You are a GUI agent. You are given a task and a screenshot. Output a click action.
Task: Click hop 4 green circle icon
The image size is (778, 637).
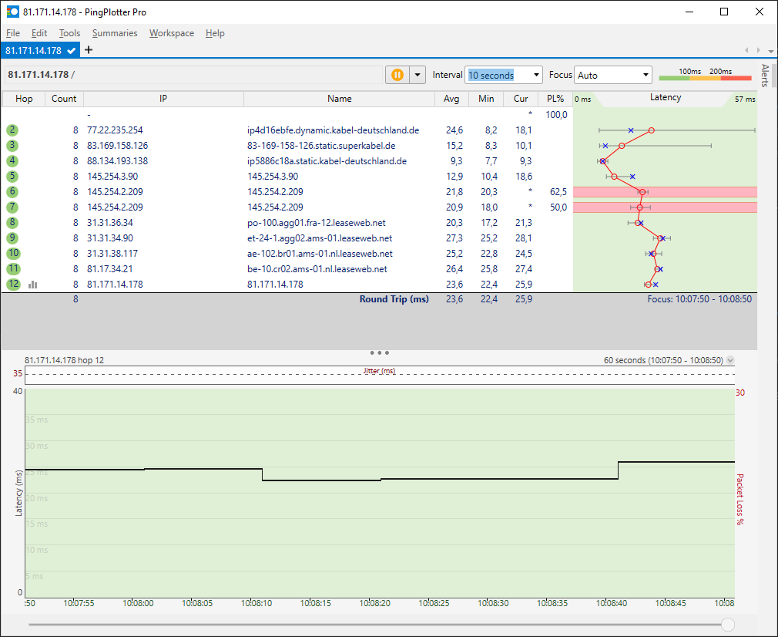(12, 161)
